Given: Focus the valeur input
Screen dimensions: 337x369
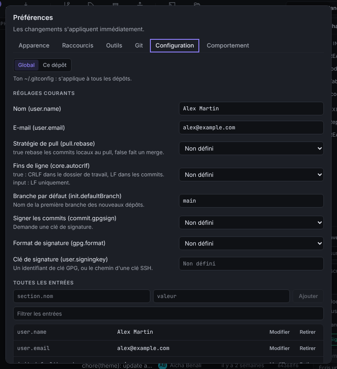Looking at the screenshot, I should point(221,296).
